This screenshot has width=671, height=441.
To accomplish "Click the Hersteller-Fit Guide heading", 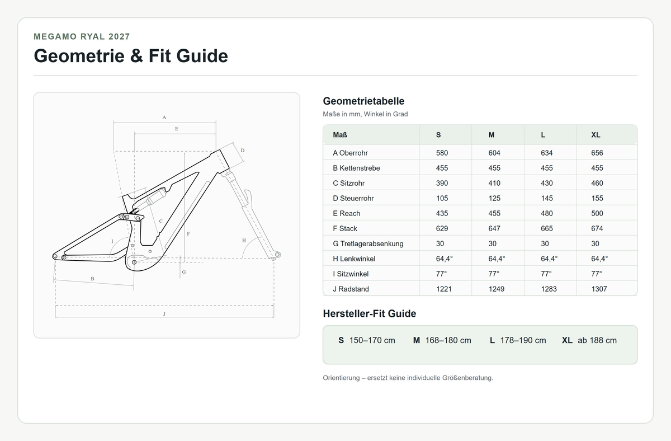I will coord(370,314).
